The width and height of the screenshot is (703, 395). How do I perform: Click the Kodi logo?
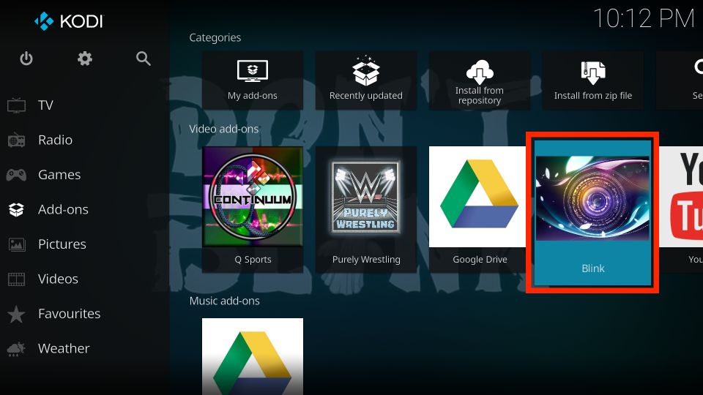[69, 21]
